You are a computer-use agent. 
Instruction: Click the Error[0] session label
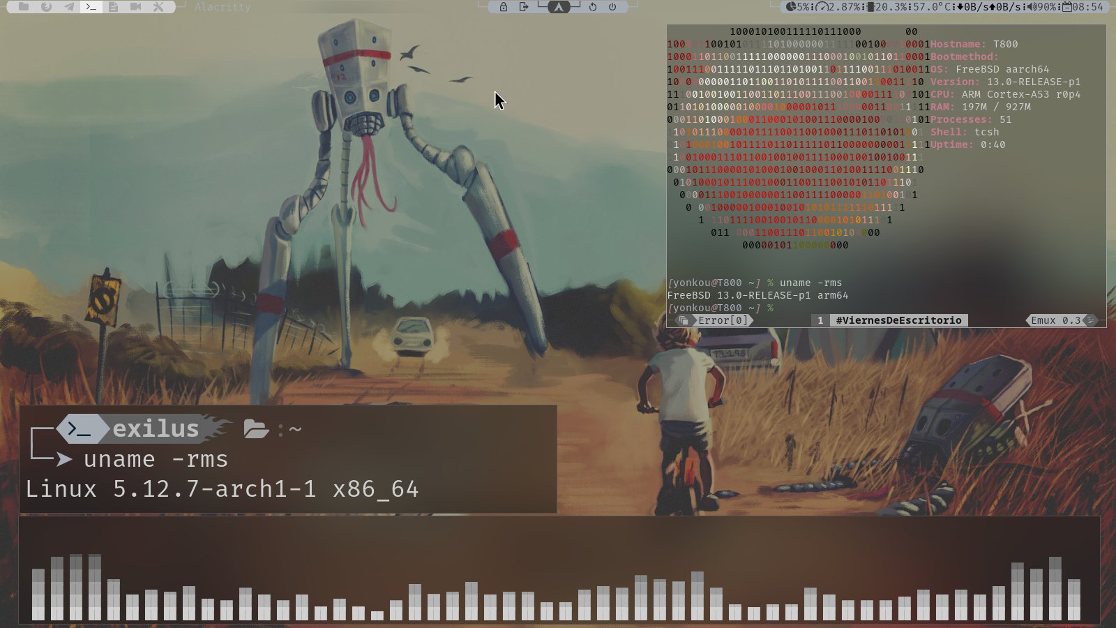point(722,320)
